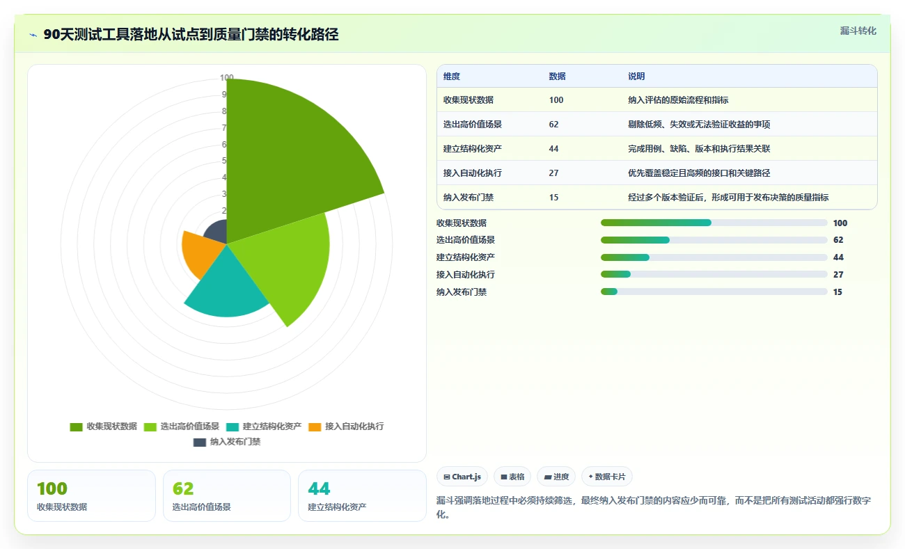Click the 维度 column header
The width and height of the screenshot is (905, 549).
click(x=452, y=77)
